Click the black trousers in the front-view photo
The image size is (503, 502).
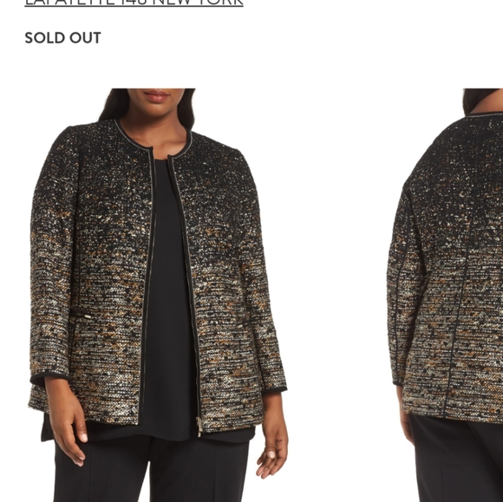pyautogui.click(x=152, y=470)
